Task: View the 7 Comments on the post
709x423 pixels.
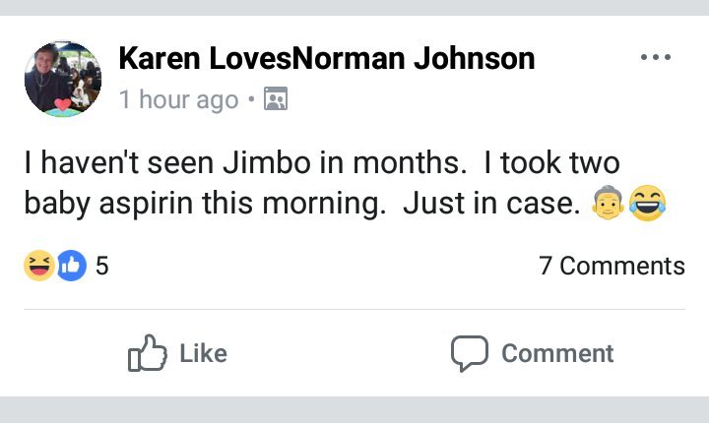Action: [x=612, y=266]
